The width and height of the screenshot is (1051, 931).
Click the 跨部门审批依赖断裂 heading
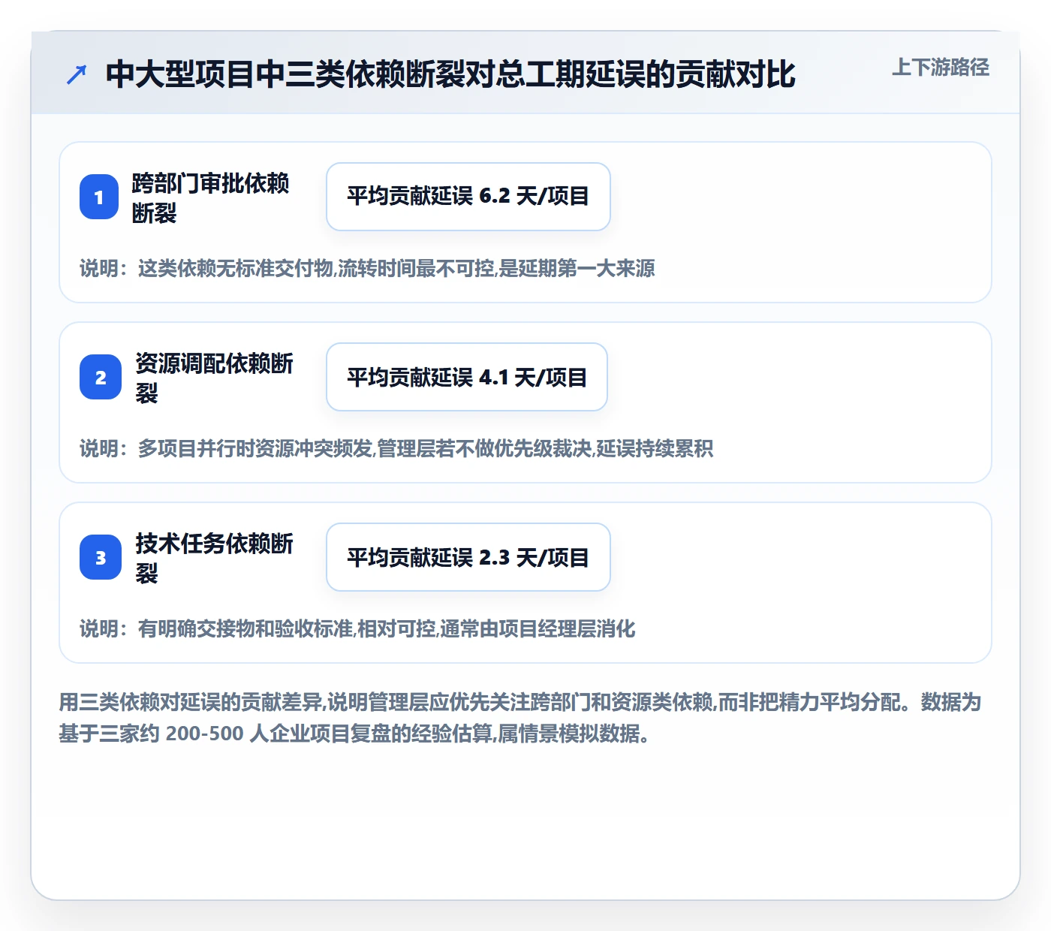pos(210,197)
